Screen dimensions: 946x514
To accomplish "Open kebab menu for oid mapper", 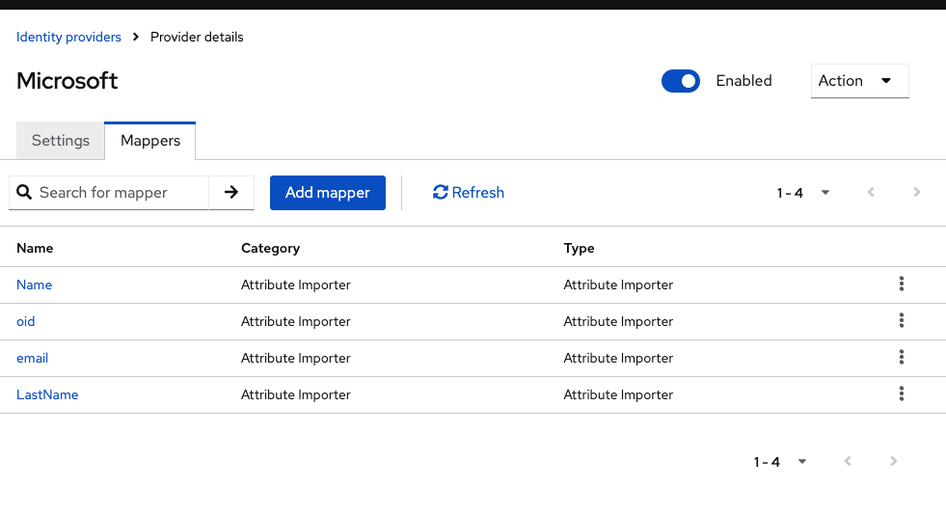I will click(x=902, y=321).
